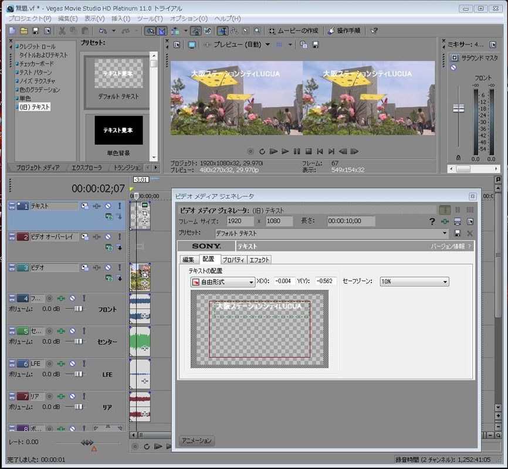Toggle solo on the テキスト track
Screen dimensions: 508x469
tap(119, 206)
